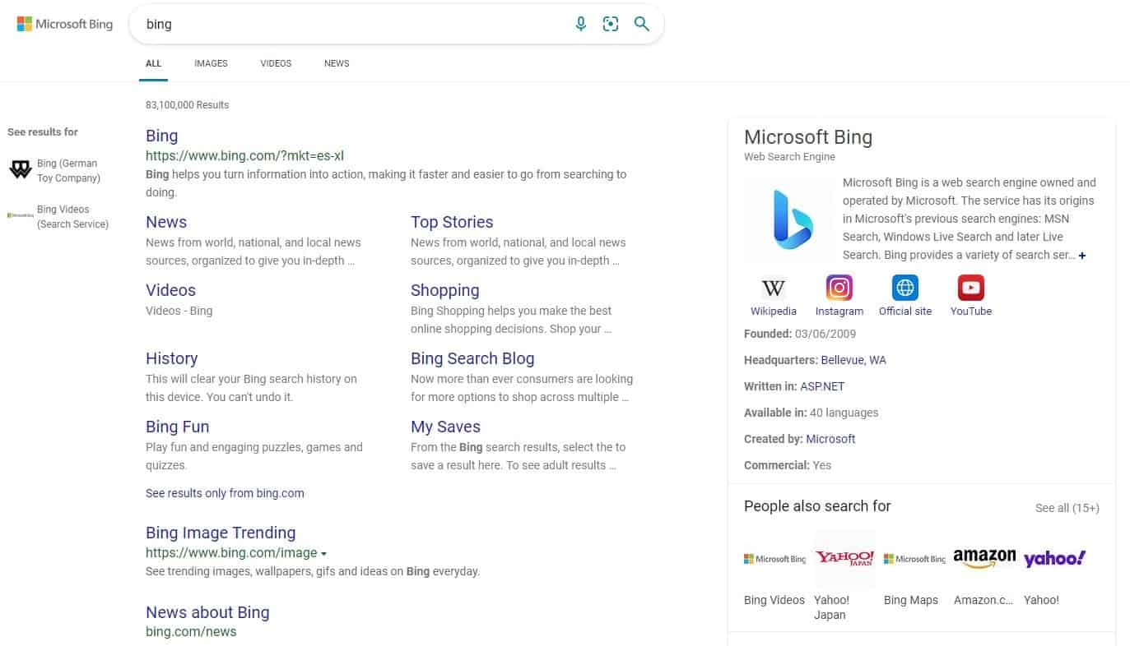Click the Bellevue, WA headquarters link
The width and height of the screenshot is (1130, 646).
tap(853, 360)
